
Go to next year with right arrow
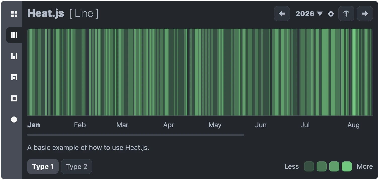[365, 14]
